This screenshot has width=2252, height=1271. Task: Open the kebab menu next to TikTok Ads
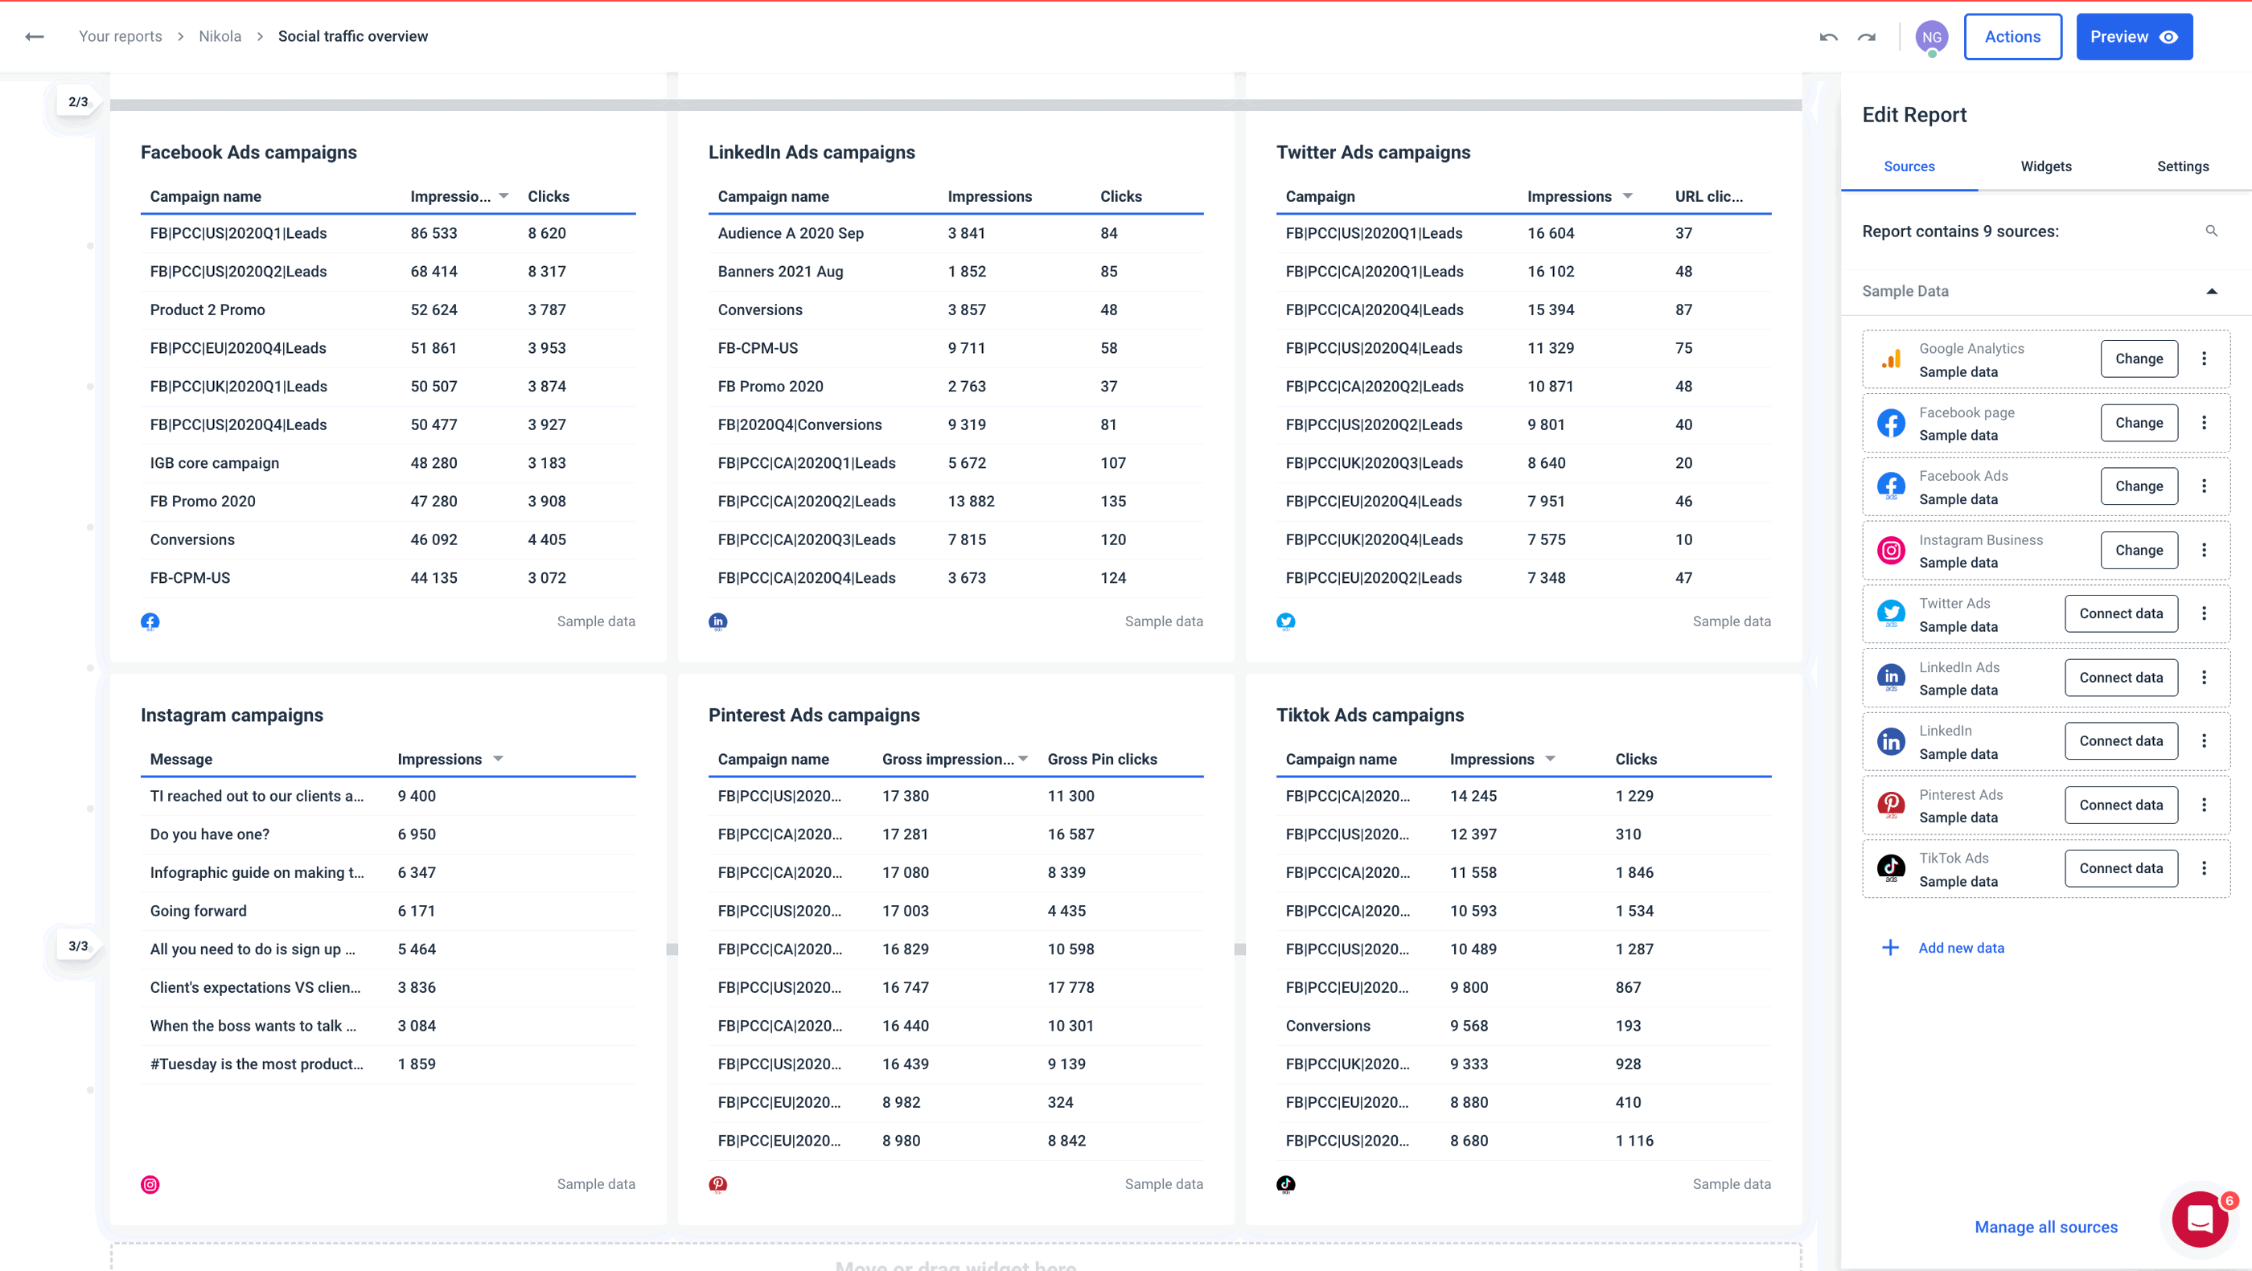tap(2205, 867)
